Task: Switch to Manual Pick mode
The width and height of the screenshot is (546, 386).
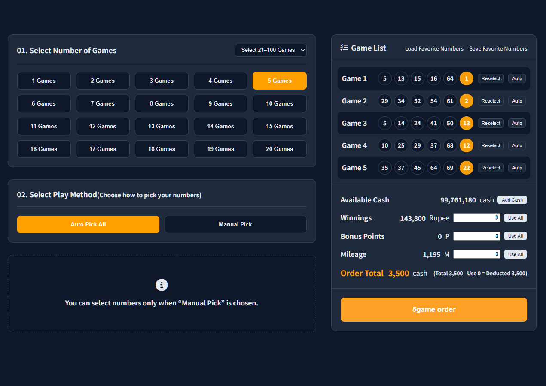Action: tap(235, 224)
